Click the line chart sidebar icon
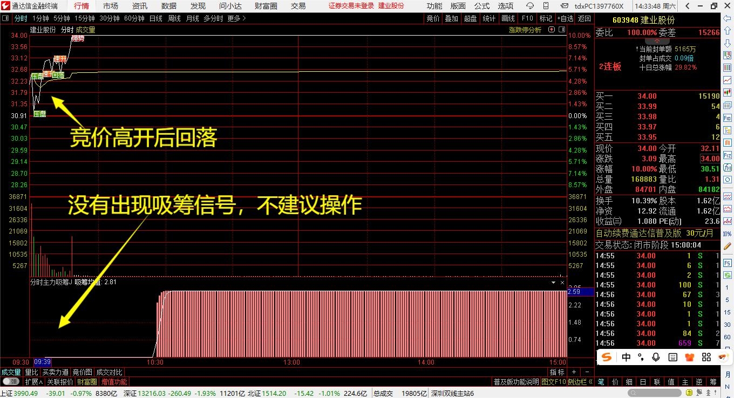The height and width of the screenshot is (398, 734). point(728,80)
